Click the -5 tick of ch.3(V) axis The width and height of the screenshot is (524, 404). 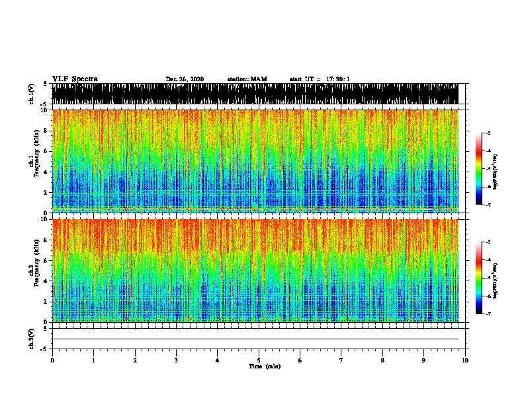coord(44,349)
